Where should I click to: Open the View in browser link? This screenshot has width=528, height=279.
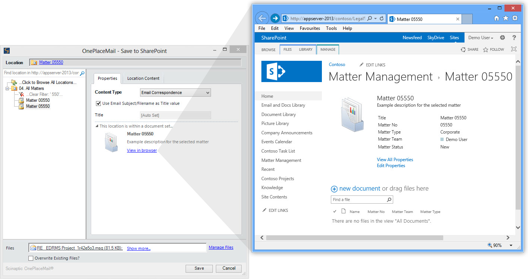142,150
